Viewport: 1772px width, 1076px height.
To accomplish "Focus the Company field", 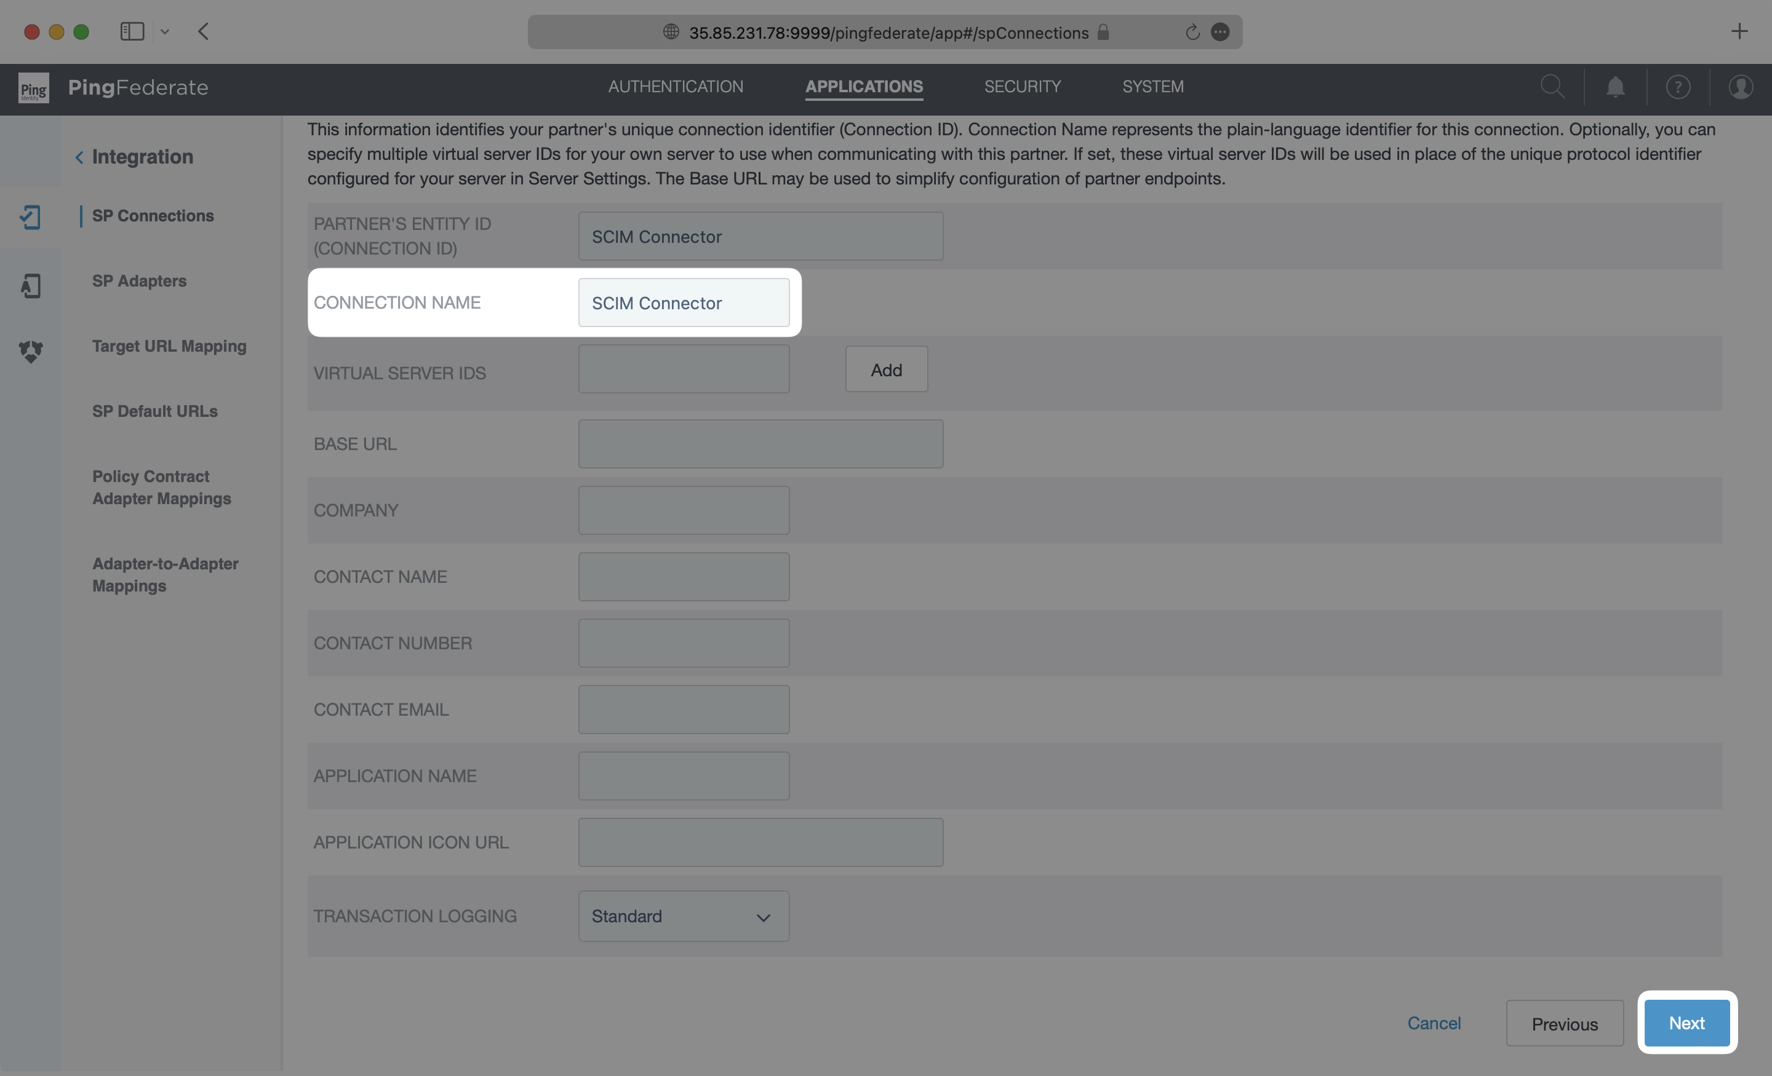I will click(683, 510).
